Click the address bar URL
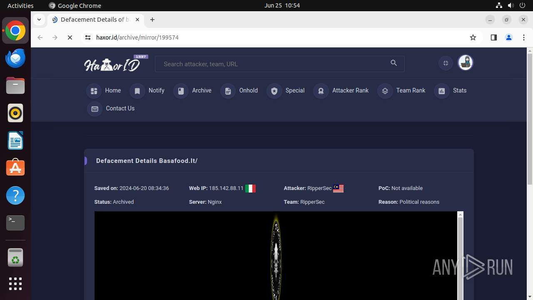This screenshot has height=300, width=533. 137,37
